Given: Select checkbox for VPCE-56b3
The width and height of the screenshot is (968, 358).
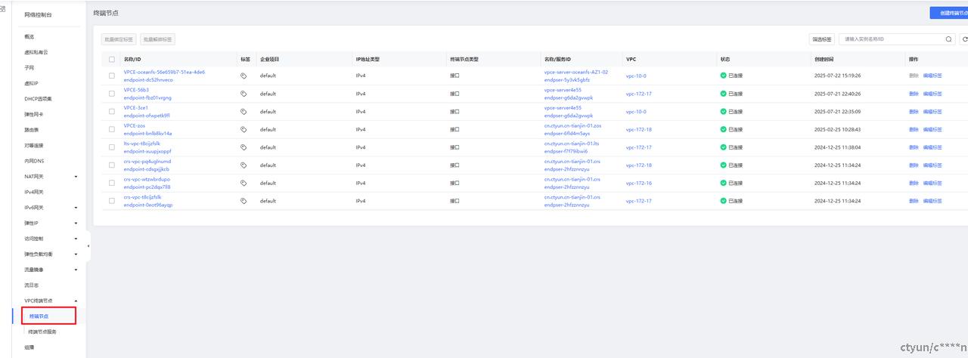Looking at the screenshot, I should pos(112,94).
